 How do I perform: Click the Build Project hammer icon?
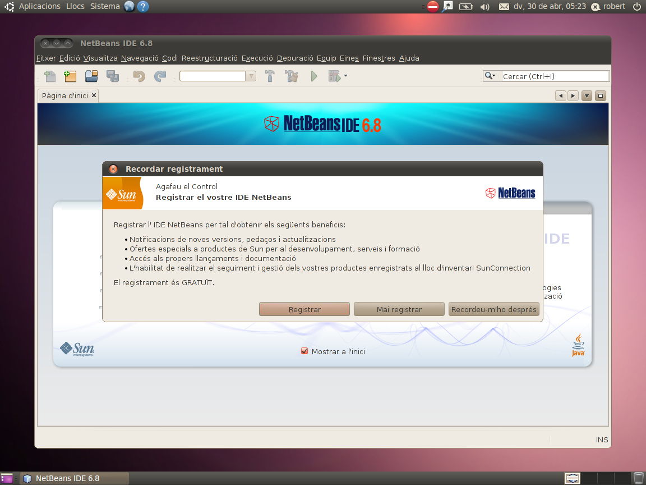click(x=270, y=76)
